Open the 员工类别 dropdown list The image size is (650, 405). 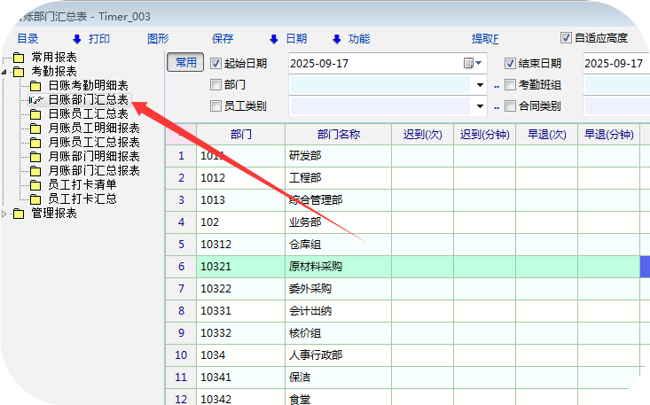482,106
